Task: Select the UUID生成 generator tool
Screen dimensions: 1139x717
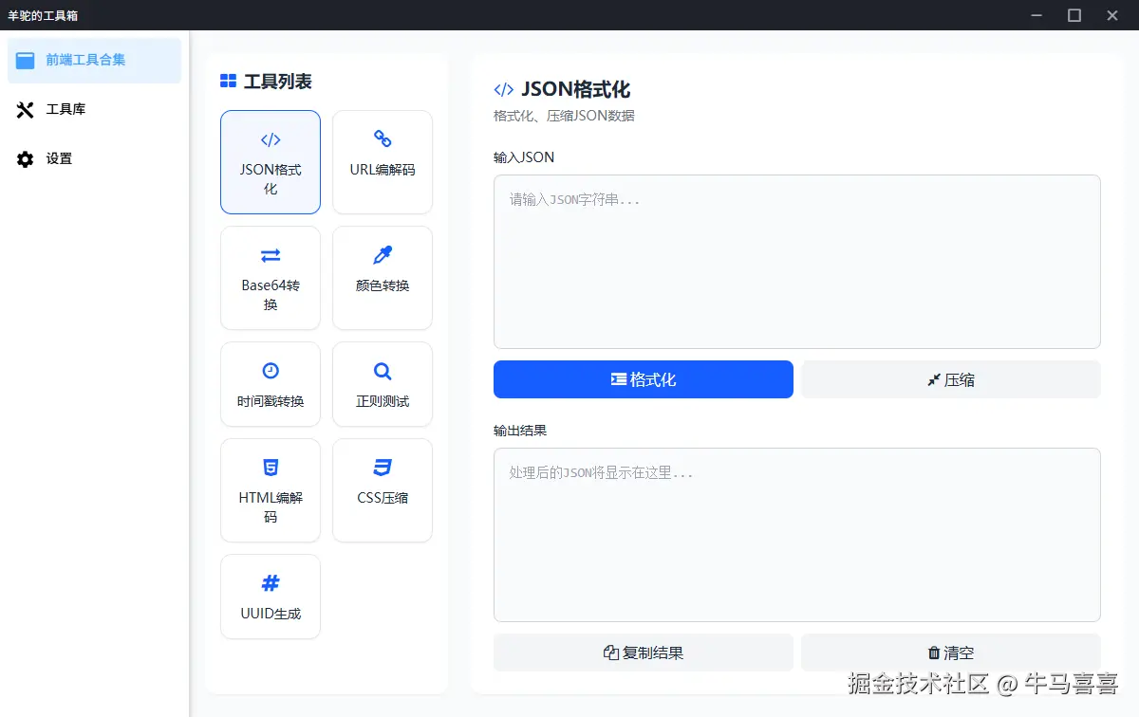Action: [270, 596]
